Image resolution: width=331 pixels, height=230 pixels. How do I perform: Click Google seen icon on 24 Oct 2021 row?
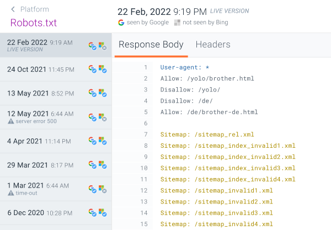pyautogui.click(x=93, y=69)
